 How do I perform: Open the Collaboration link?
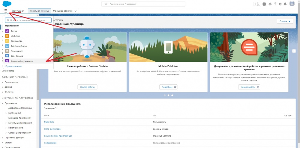coord(50,143)
